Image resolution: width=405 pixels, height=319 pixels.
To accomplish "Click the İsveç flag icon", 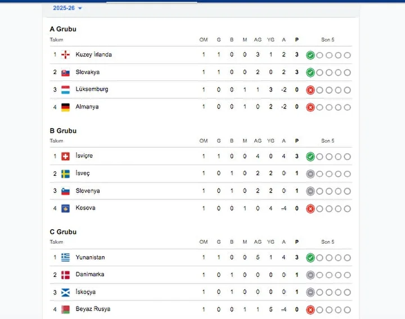I will tap(65, 174).
